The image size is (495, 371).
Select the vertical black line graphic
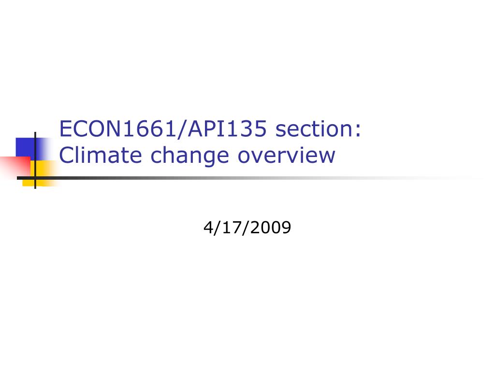(35, 160)
